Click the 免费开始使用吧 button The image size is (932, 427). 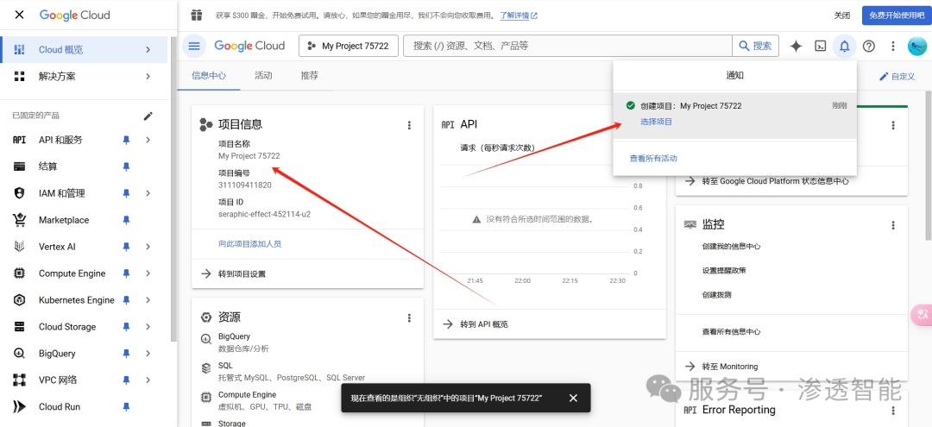point(897,16)
